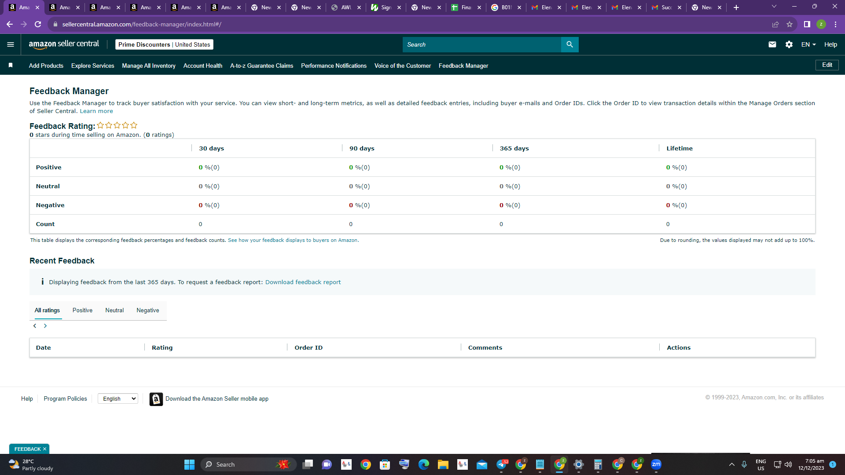
Task: Click footer Help link
Action: point(27,398)
